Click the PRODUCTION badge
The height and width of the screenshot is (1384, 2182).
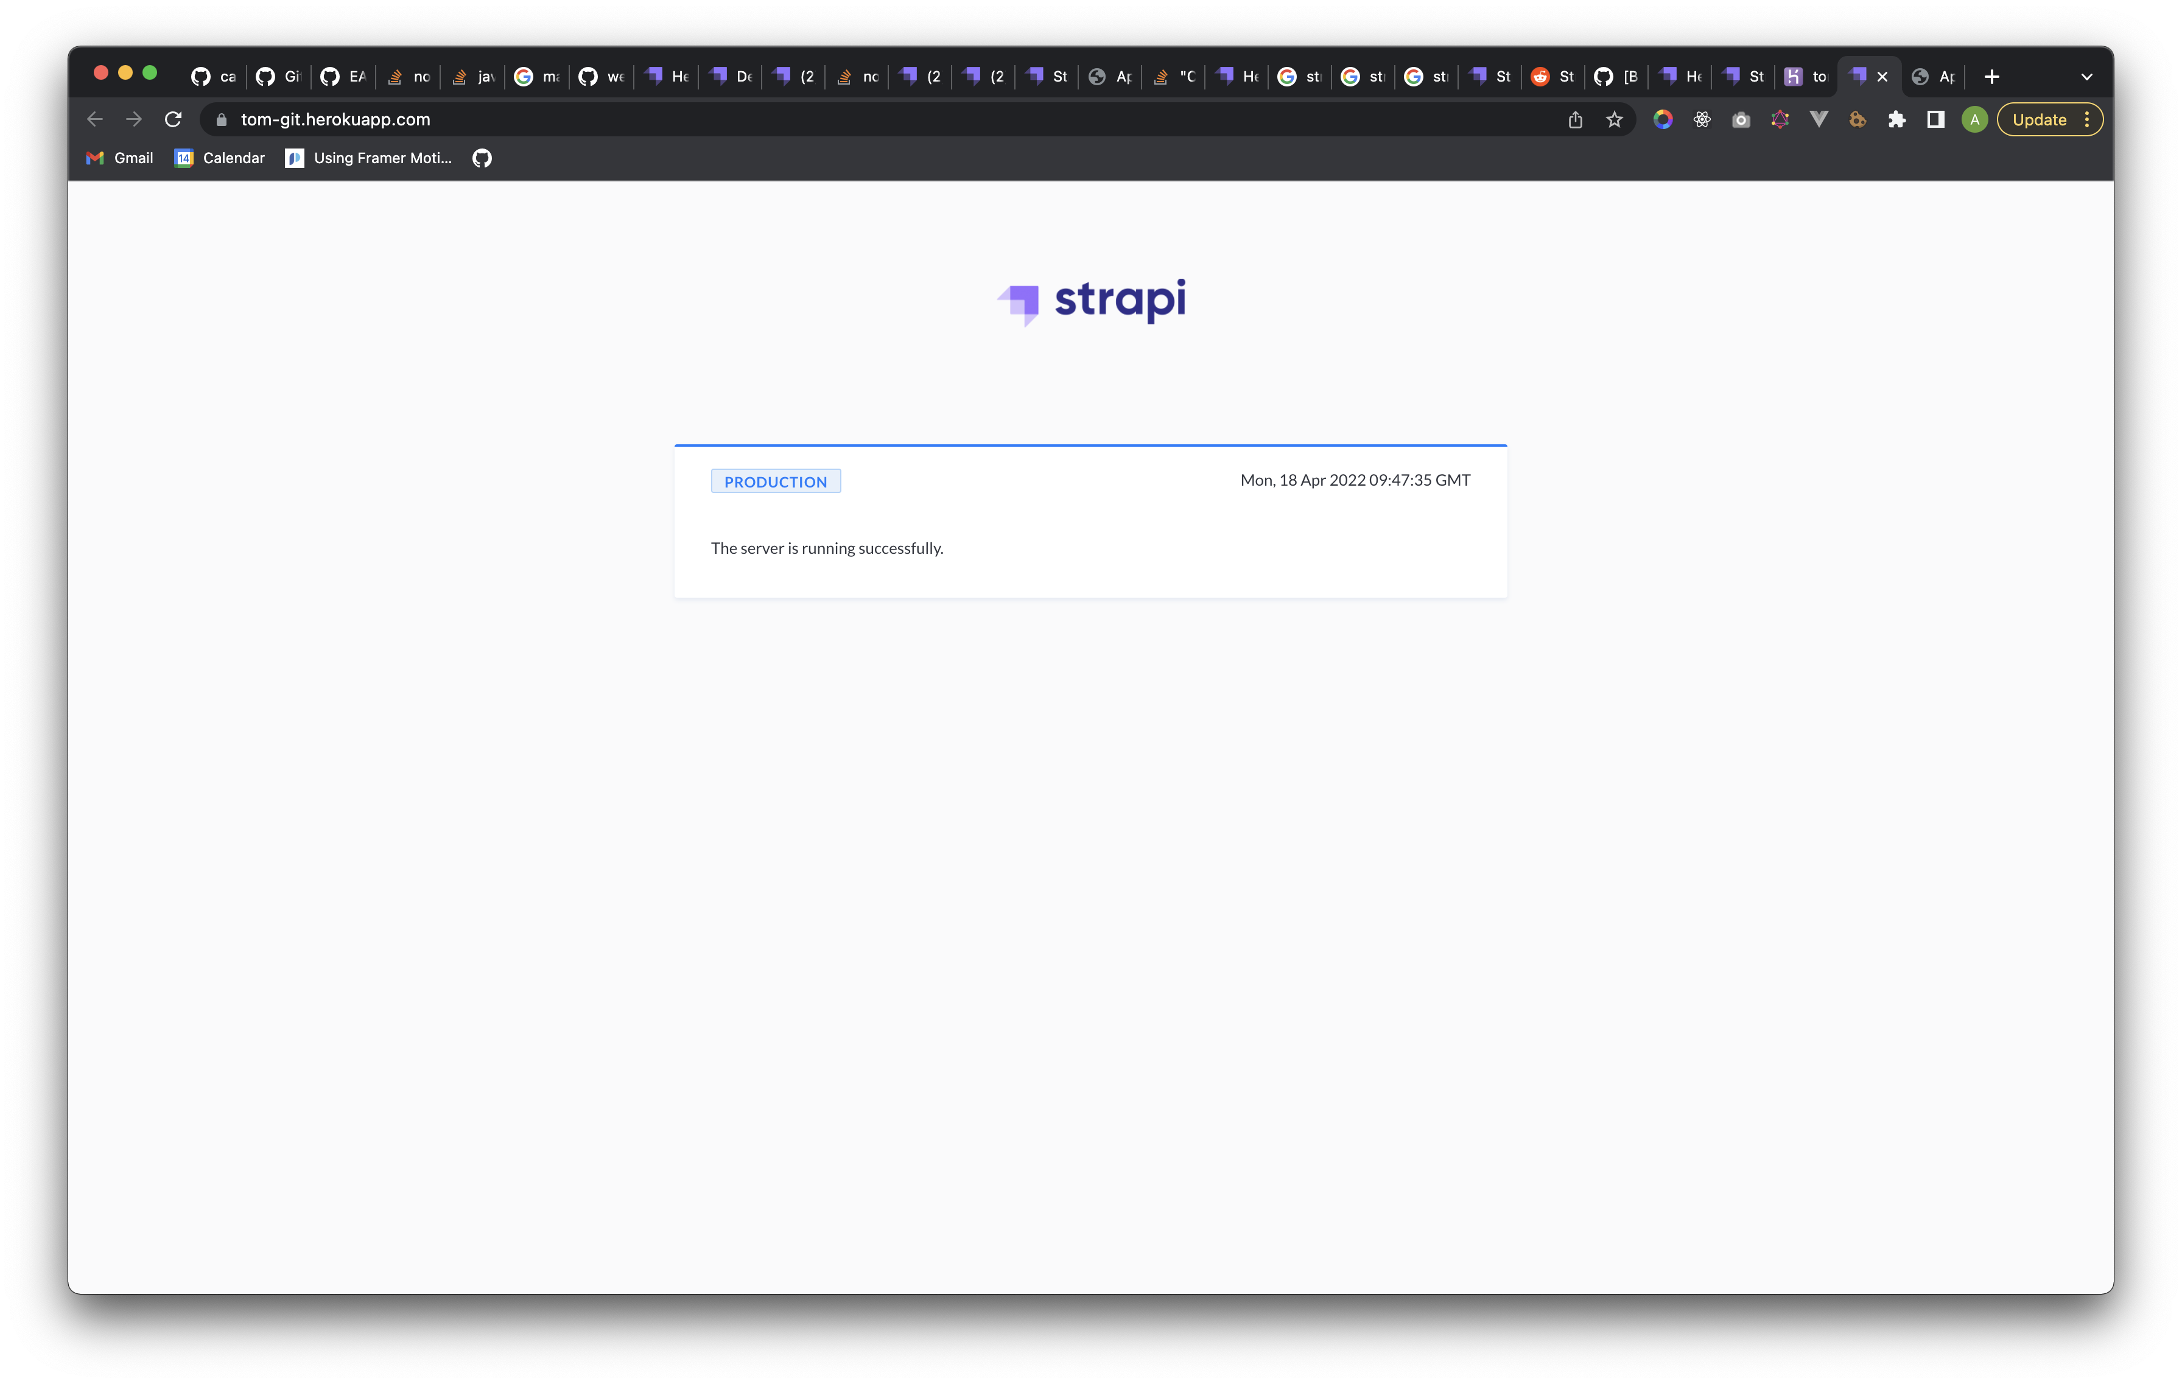tap(776, 481)
